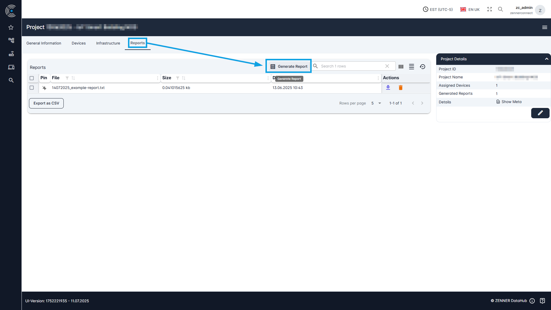Delete the 14072025_example-report.txt report

click(401, 88)
